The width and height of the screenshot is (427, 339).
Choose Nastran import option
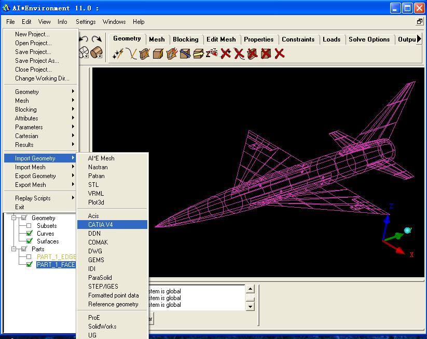click(113, 167)
